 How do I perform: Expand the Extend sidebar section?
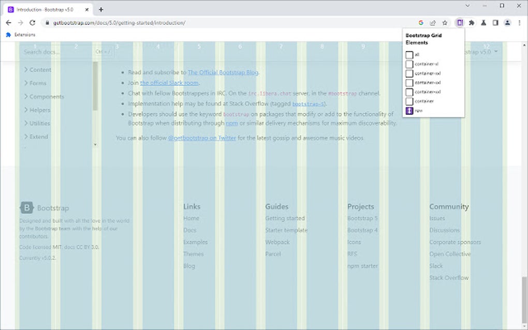[x=36, y=137]
